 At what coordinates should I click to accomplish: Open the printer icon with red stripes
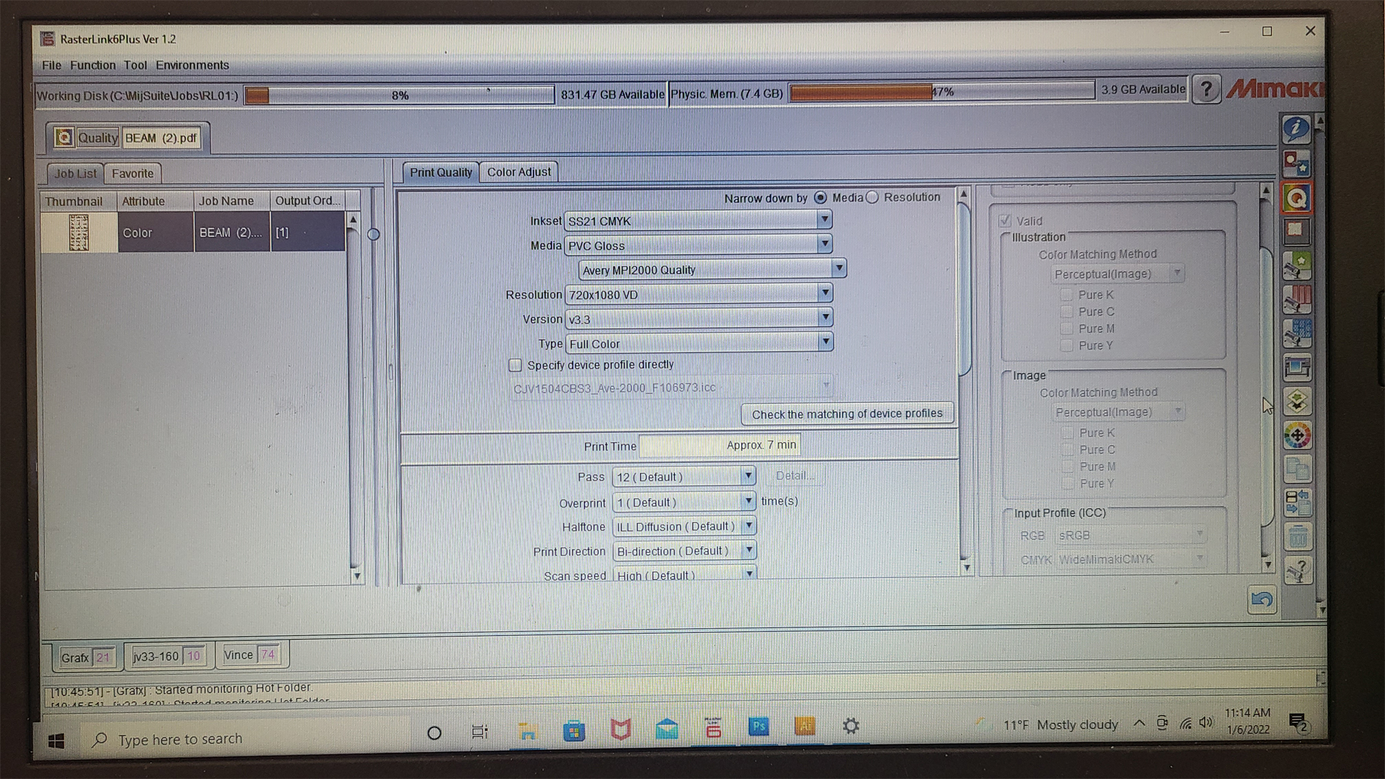point(1297,298)
